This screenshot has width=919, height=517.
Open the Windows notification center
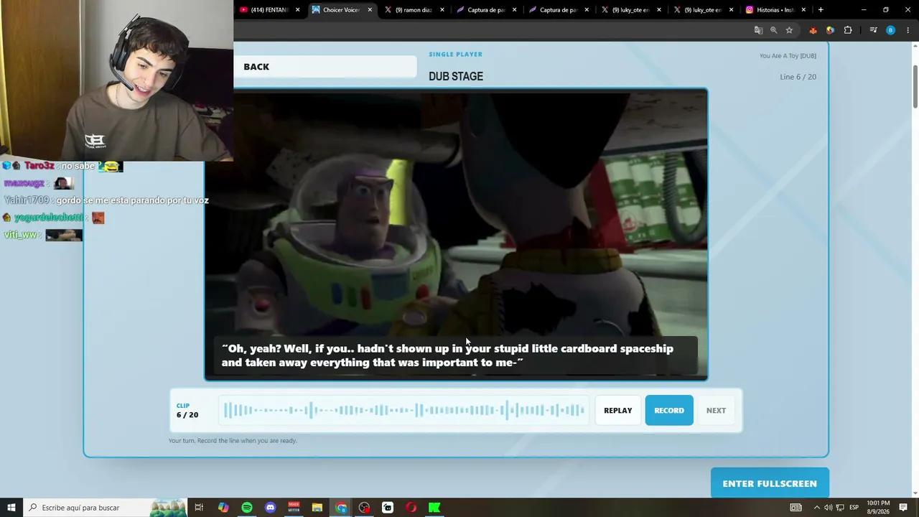[903, 508]
